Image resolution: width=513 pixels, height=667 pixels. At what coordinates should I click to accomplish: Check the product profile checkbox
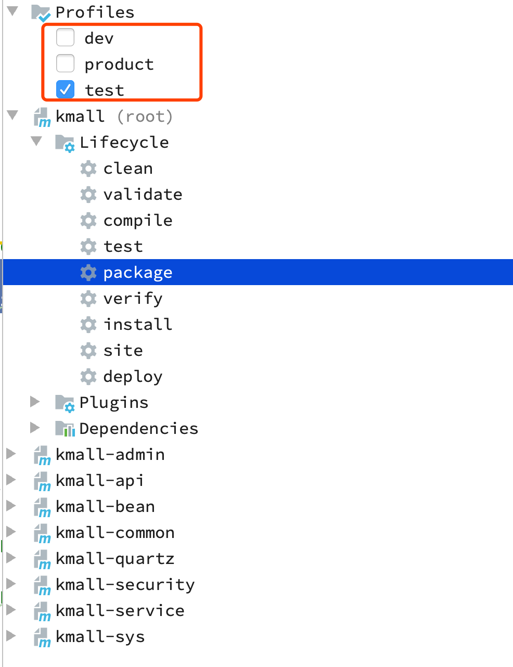coord(66,63)
